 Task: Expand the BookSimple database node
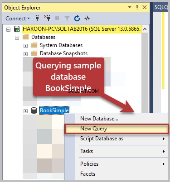26,111
